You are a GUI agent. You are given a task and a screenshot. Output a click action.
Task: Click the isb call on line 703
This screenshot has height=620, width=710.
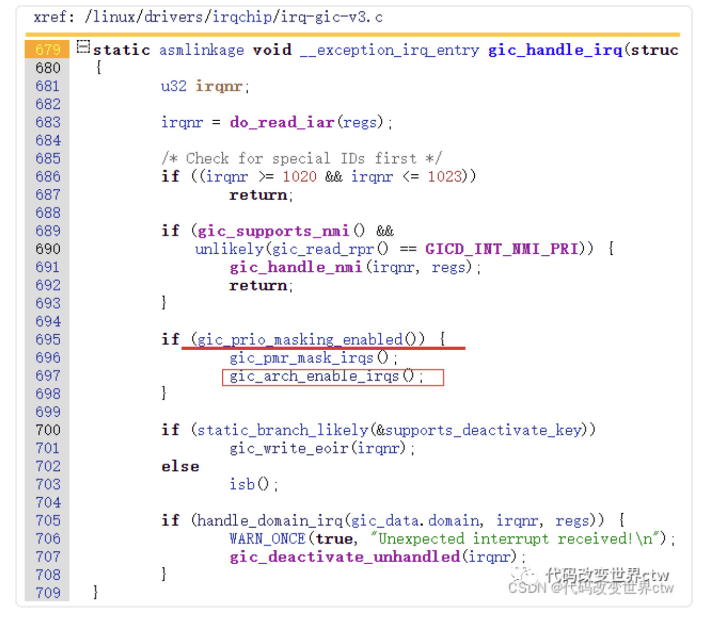click(242, 484)
